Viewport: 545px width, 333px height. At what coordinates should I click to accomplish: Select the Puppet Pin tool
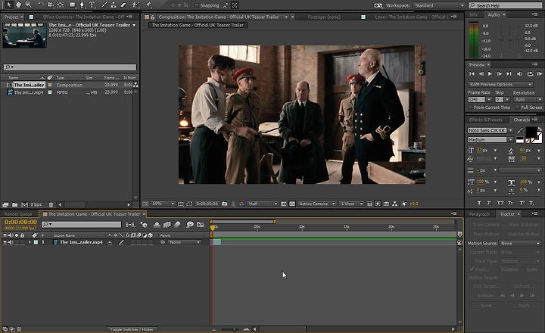tap(149, 5)
